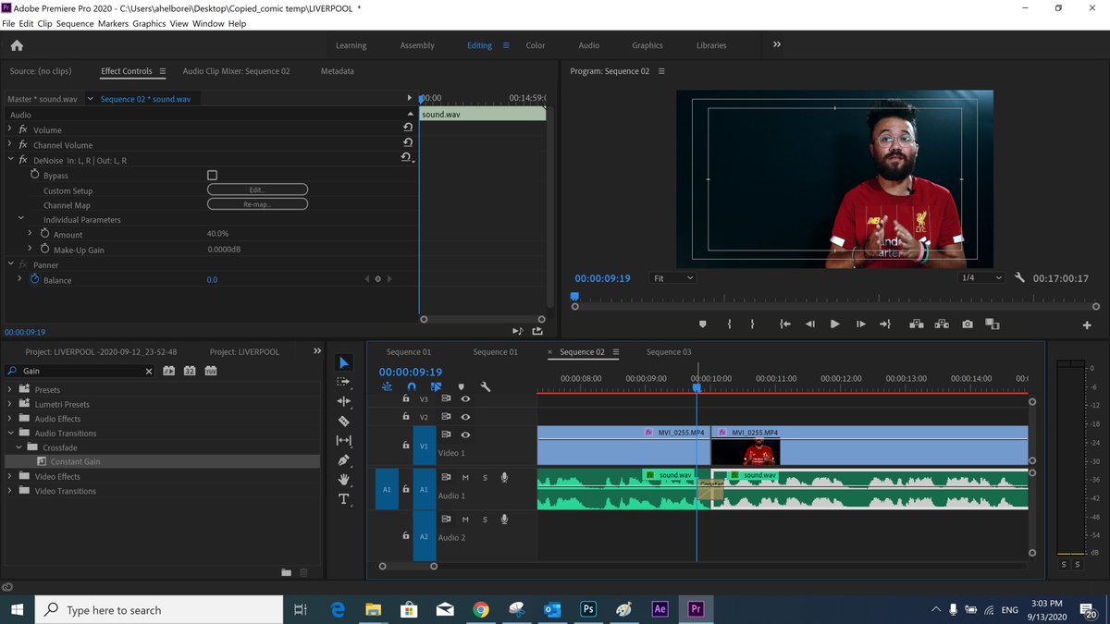Select the Hand tool
The height and width of the screenshot is (624, 1110).
click(x=343, y=479)
